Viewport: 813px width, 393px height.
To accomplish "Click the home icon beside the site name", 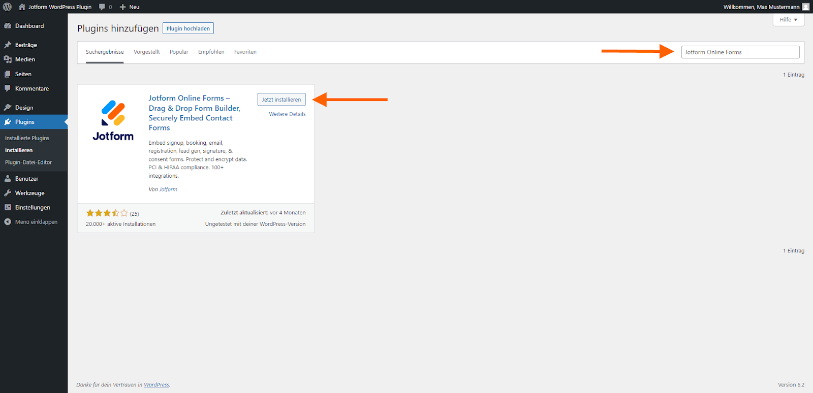I will [x=22, y=7].
